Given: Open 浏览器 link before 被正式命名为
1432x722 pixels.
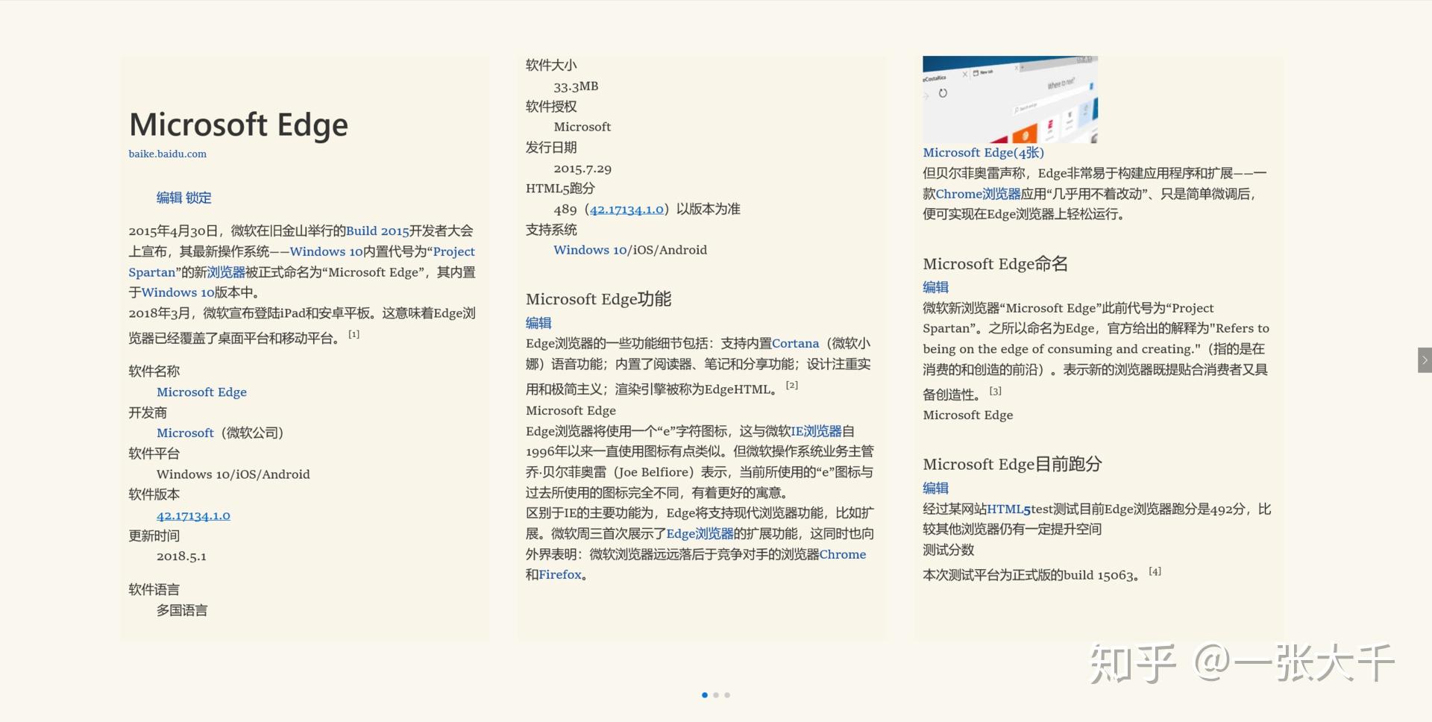Looking at the screenshot, I should (226, 272).
